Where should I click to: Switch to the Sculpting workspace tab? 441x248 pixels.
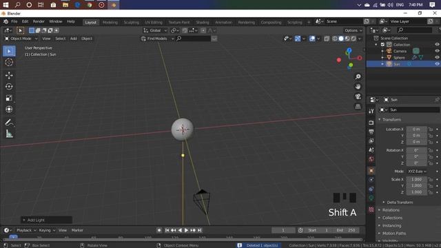132,22
